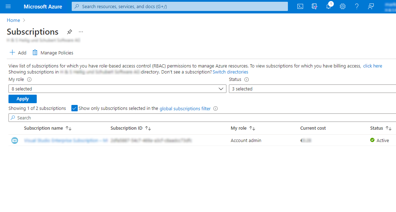Pin Subscriptions page to dashboard
Viewport: 396px width, 212px height.
[70, 32]
